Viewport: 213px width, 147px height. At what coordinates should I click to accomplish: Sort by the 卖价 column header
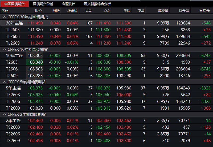pyautogui.click(x=121, y=11)
